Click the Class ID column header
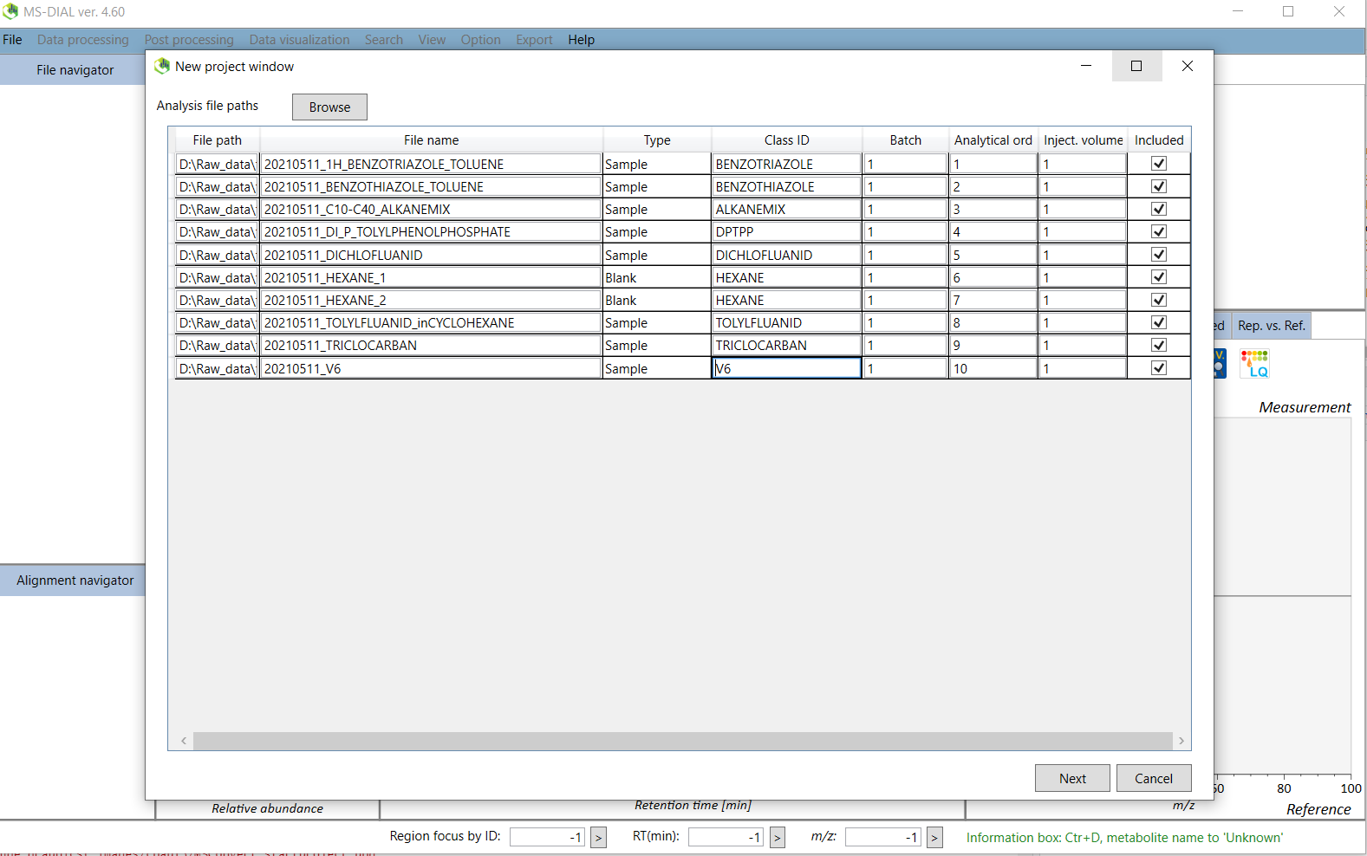 click(x=786, y=139)
